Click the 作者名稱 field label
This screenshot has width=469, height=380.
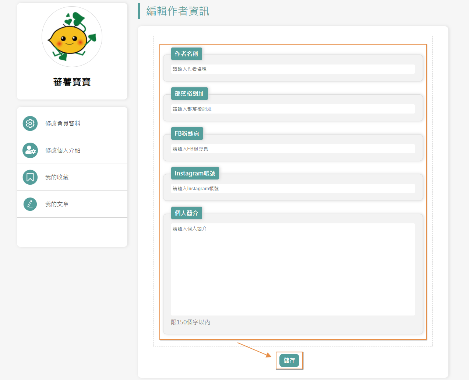click(x=186, y=54)
